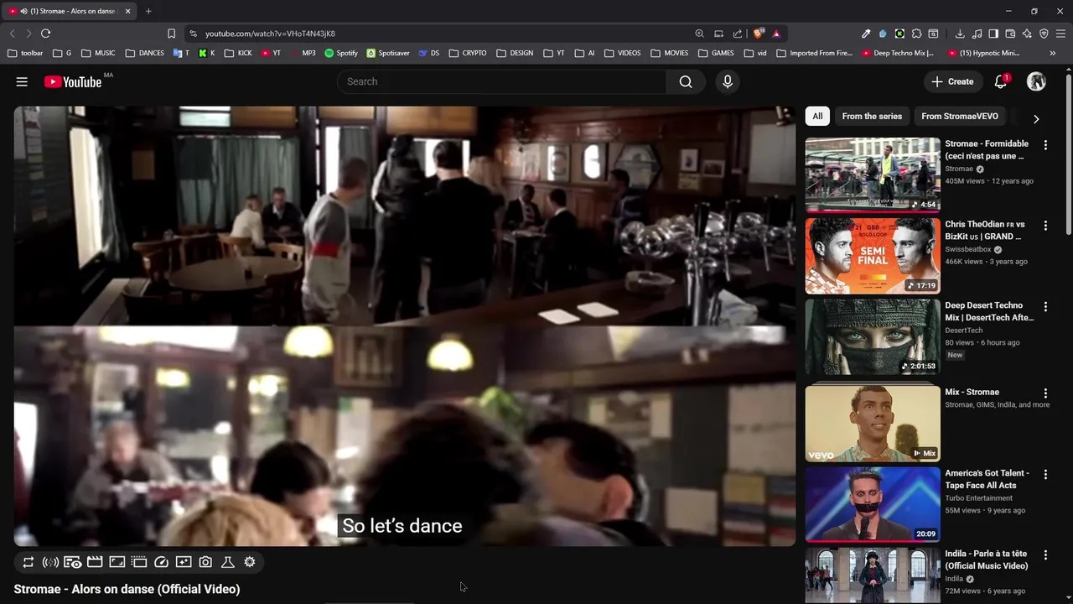The width and height of the screenshot is (1073, 604).
Task: Toggle the volume boost icon under the player
Action: click(x=50, y=562)
